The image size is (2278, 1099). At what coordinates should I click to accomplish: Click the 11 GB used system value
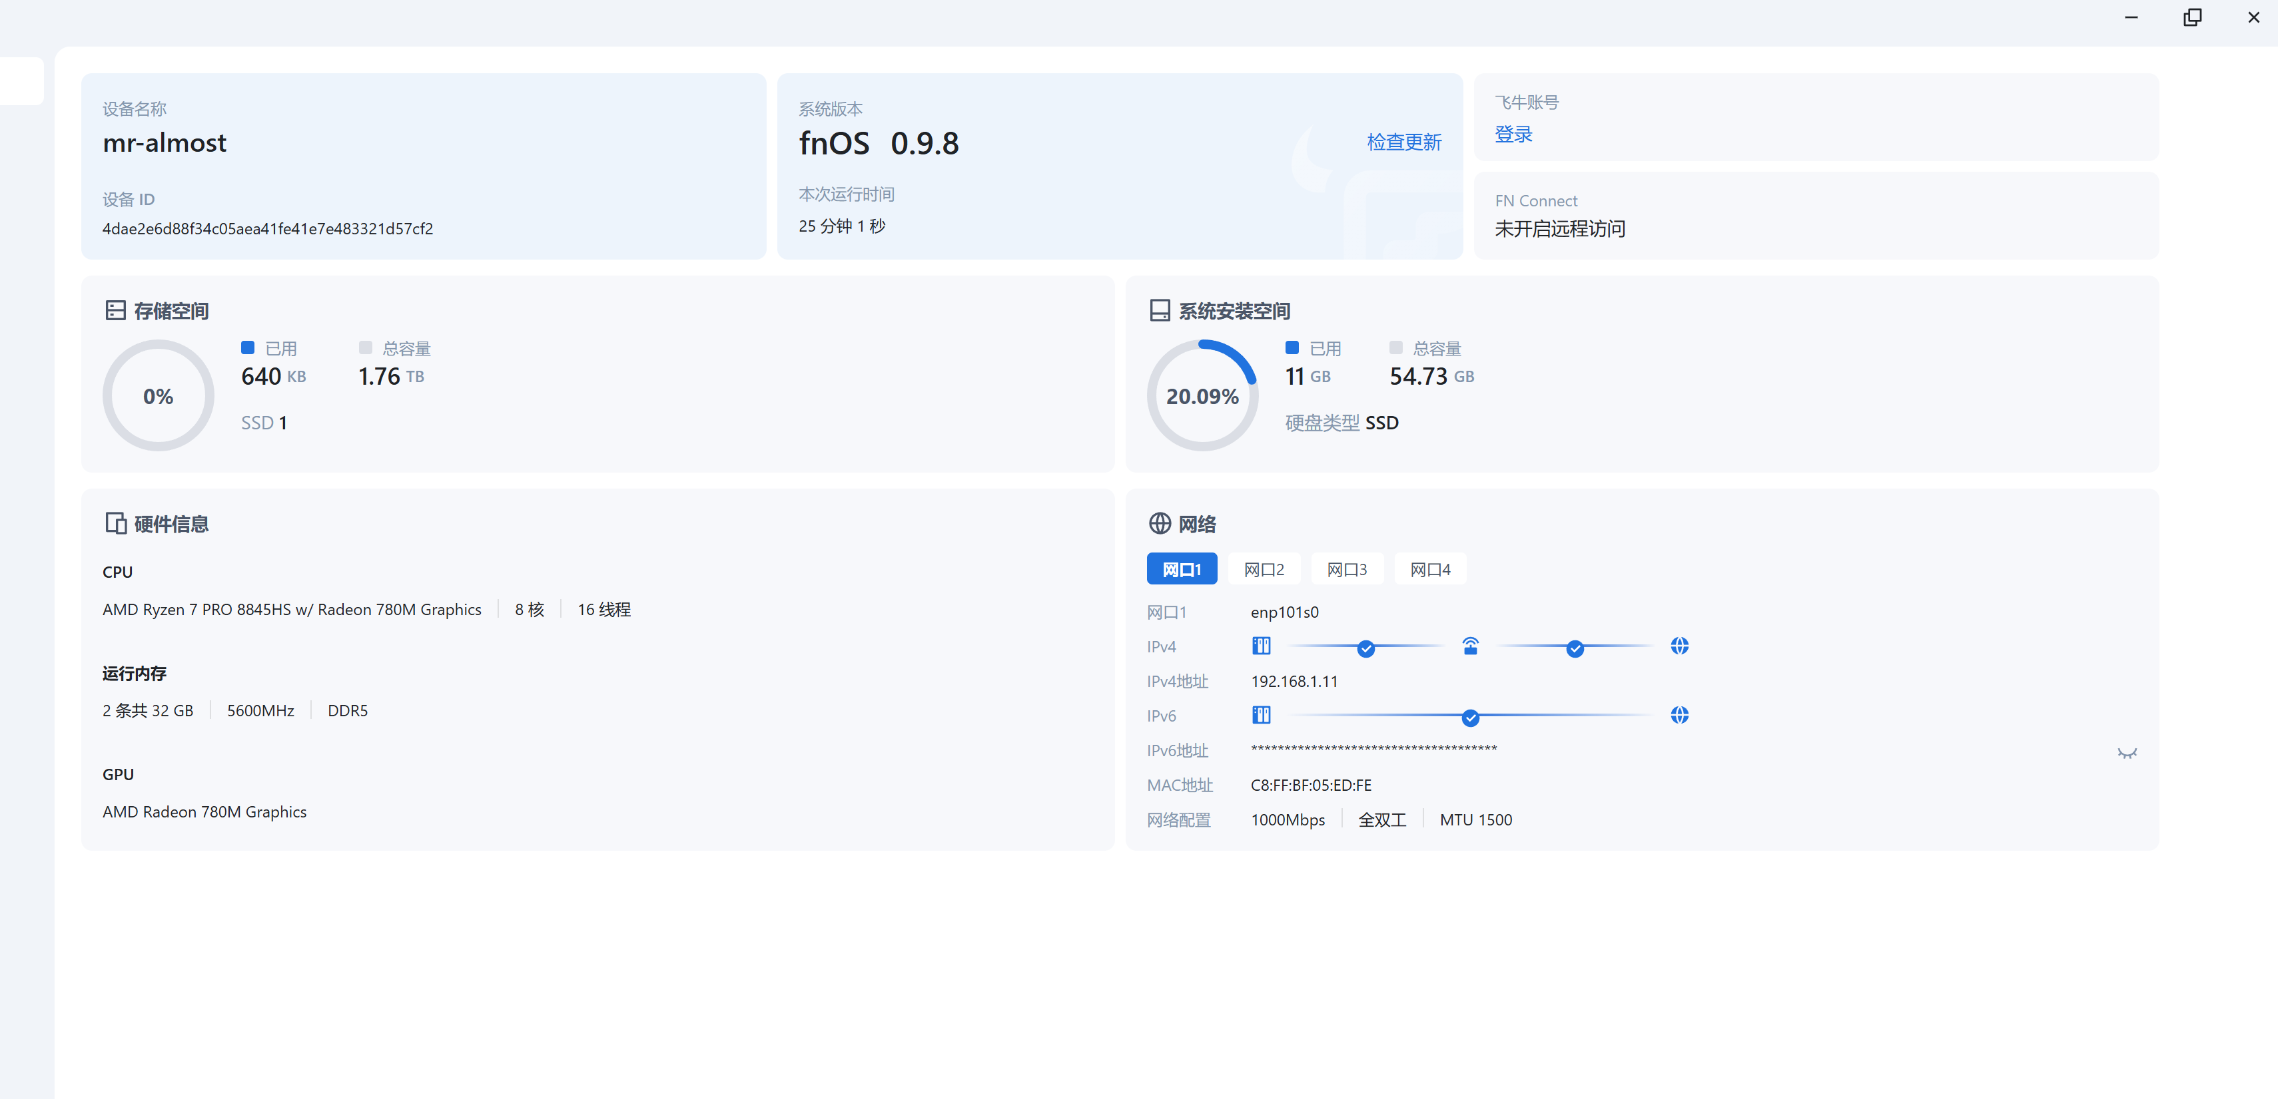(1307, 376)
